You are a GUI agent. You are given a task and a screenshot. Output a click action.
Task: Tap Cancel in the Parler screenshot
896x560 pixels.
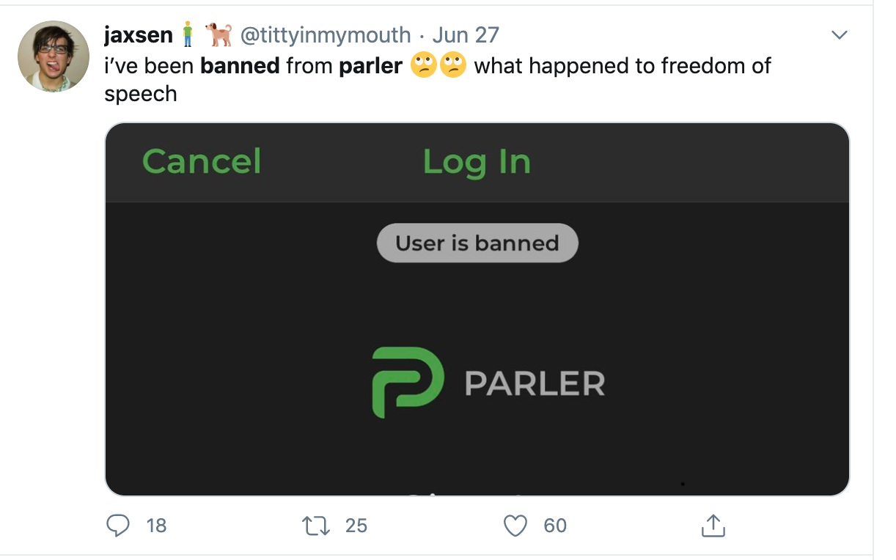202,161
